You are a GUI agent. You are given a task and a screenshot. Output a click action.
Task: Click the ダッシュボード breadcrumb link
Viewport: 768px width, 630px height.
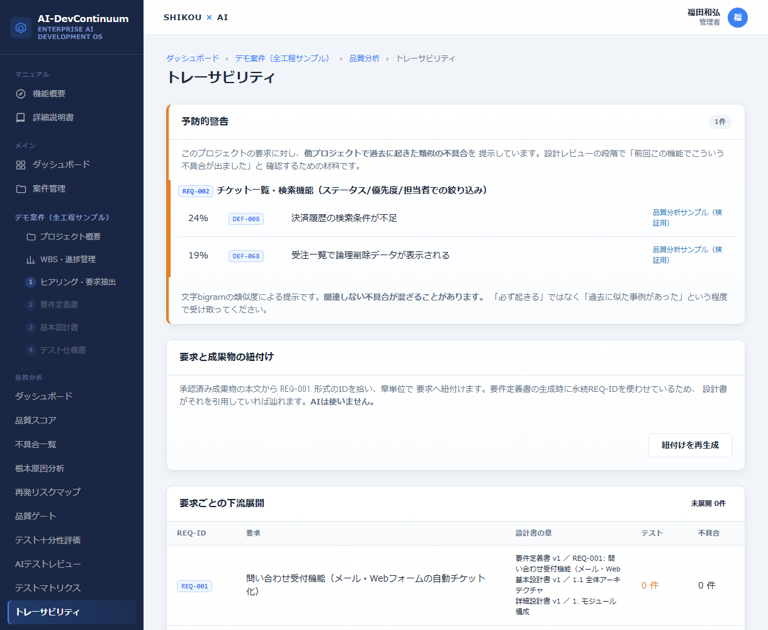pos(193,59)
